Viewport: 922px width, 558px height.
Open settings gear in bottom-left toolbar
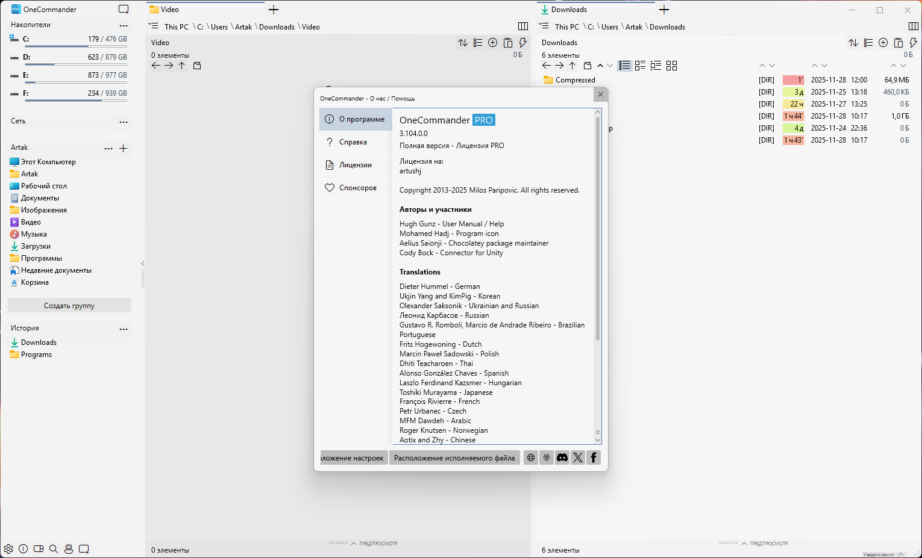[8, 549]
